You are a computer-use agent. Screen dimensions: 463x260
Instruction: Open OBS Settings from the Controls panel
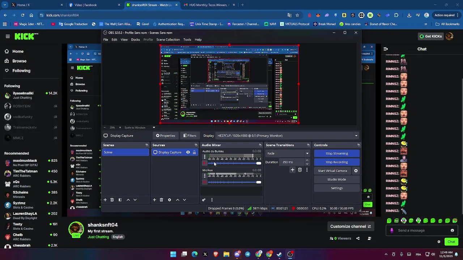click(337, 188)
